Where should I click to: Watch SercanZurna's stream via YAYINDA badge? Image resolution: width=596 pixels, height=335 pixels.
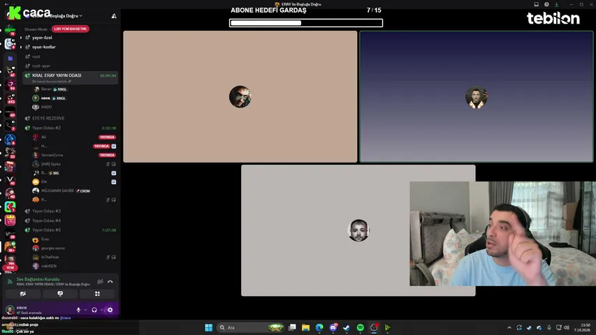click(107, 155)
